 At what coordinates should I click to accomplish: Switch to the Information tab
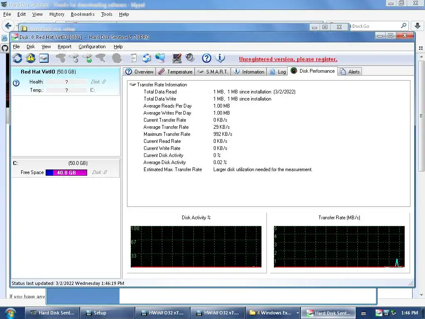click(249, 71)
